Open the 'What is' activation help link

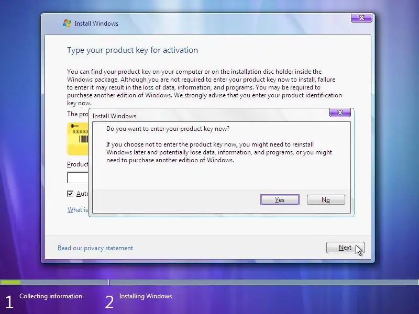78,210
